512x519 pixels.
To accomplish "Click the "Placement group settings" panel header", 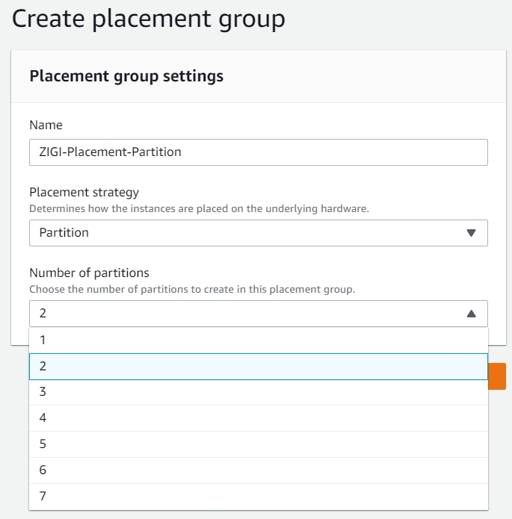I will tap(126, 76).
